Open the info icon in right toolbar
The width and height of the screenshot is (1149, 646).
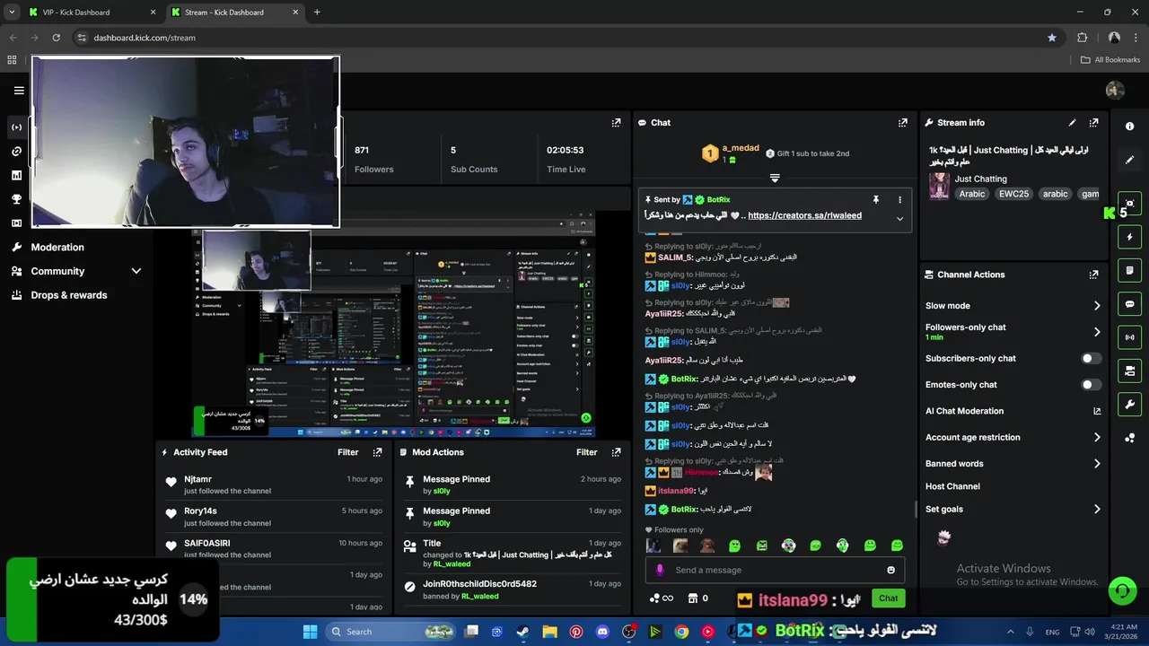(x=1129, y=127)
